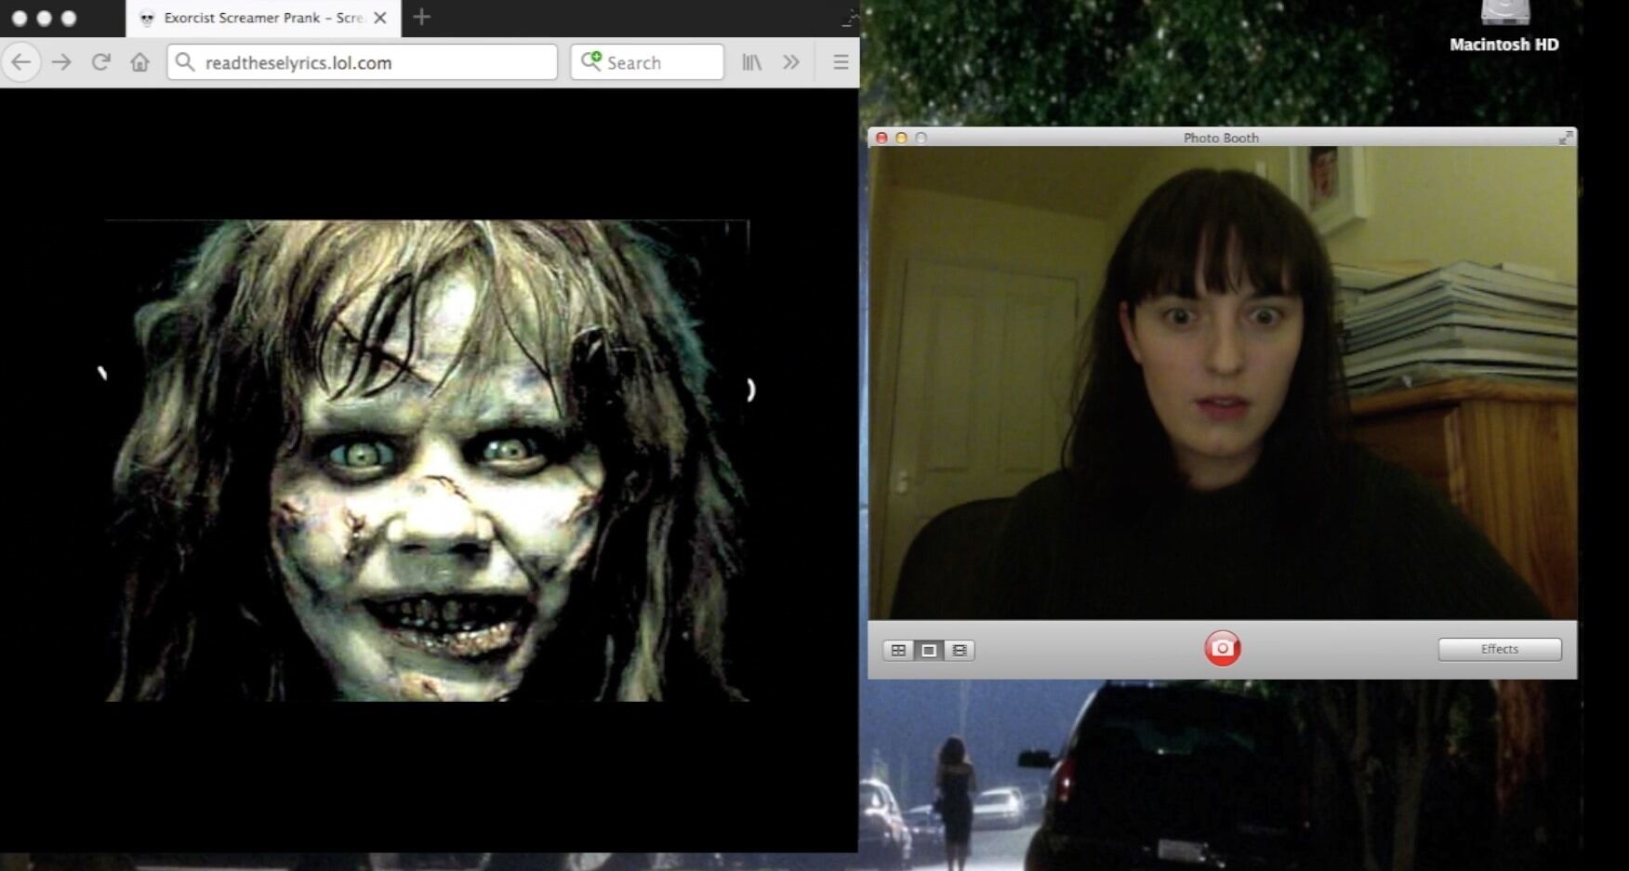Open the home page via house icon
The height and width of the screenshot is (871, 1629).
pos(139,62)
